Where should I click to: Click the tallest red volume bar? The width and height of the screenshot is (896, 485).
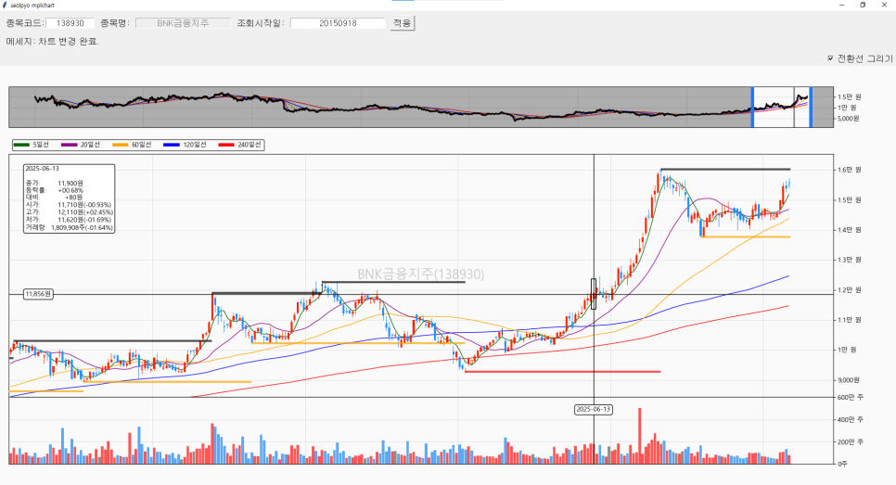coord(640,436)
